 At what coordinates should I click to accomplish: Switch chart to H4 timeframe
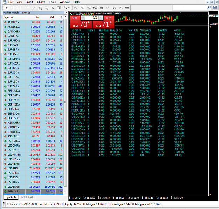point(108,8)
